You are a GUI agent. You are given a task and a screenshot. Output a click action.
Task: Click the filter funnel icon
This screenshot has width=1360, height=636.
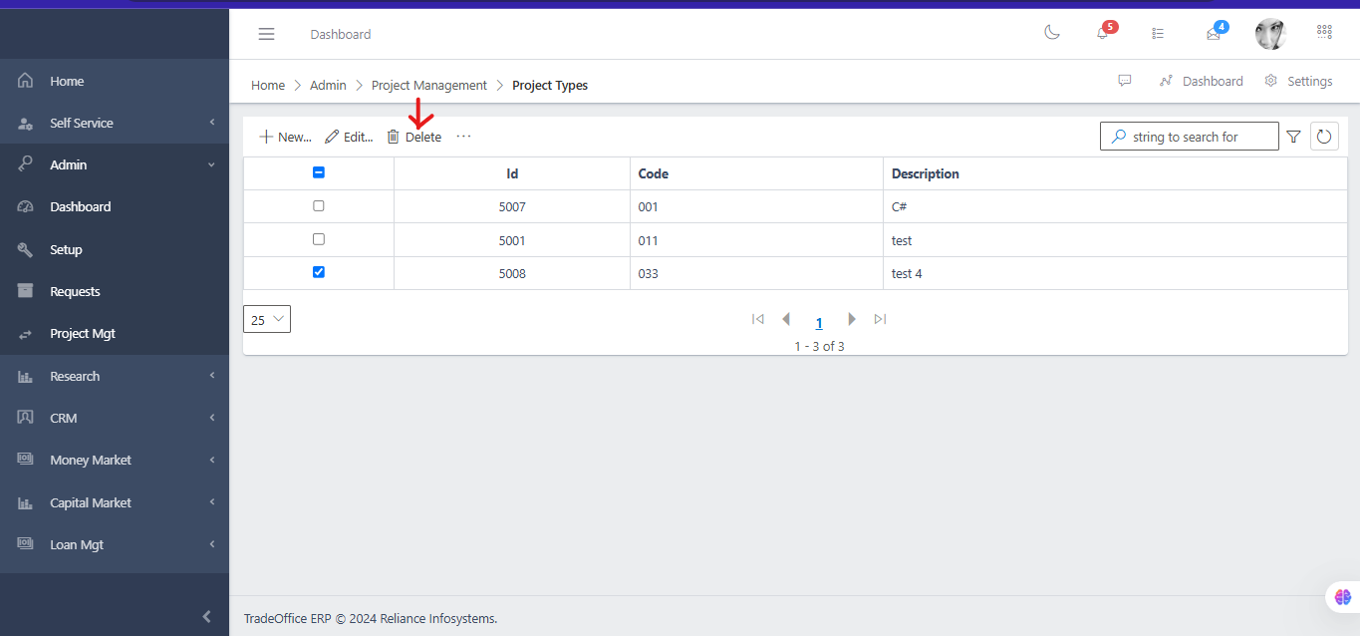[x=1293, y=137]
